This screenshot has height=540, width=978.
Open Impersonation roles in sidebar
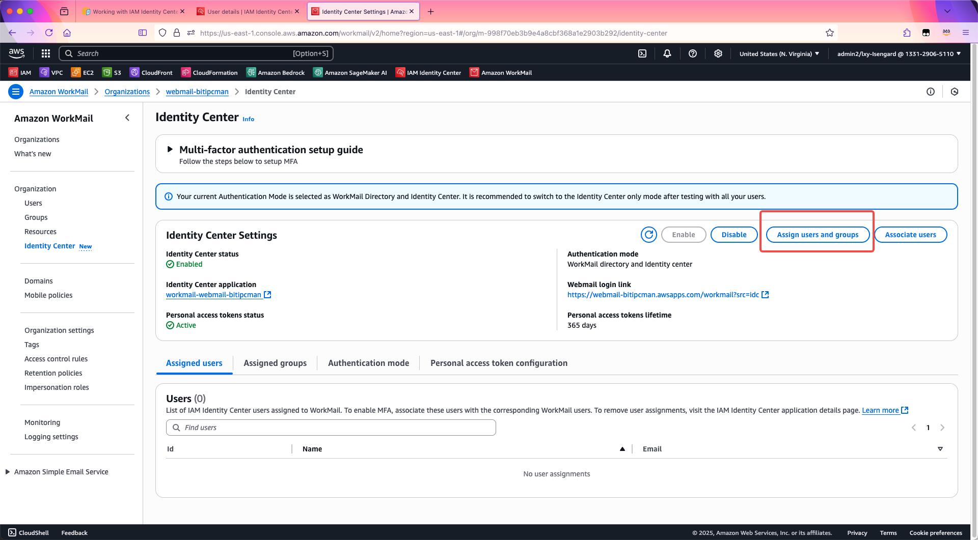(x=57, y=387)
